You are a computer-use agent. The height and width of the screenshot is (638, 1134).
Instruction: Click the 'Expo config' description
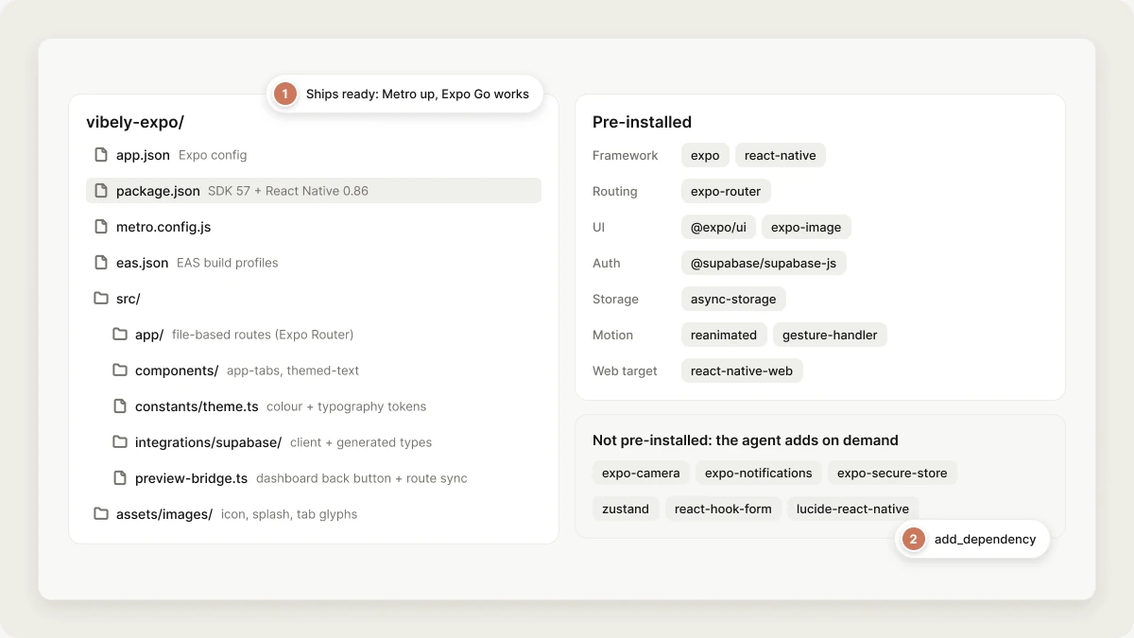coord(213,155)
